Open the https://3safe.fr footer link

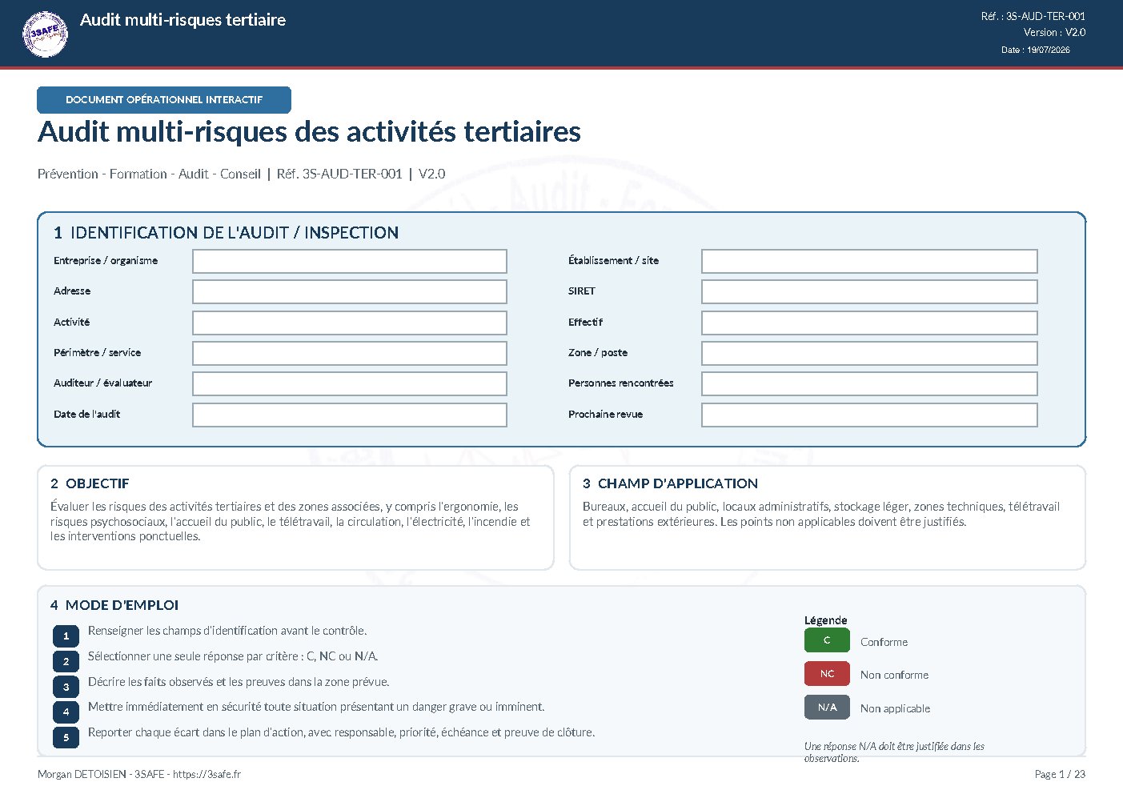pos(207,775)
